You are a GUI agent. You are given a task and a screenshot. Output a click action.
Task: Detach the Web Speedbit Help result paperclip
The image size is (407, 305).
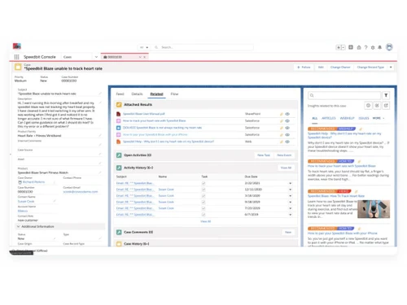(x=282, y=142)
